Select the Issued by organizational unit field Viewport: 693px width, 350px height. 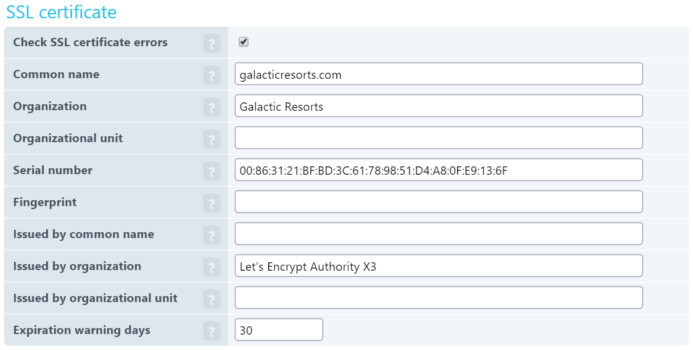pyautogui.click(x=438, y=298)
